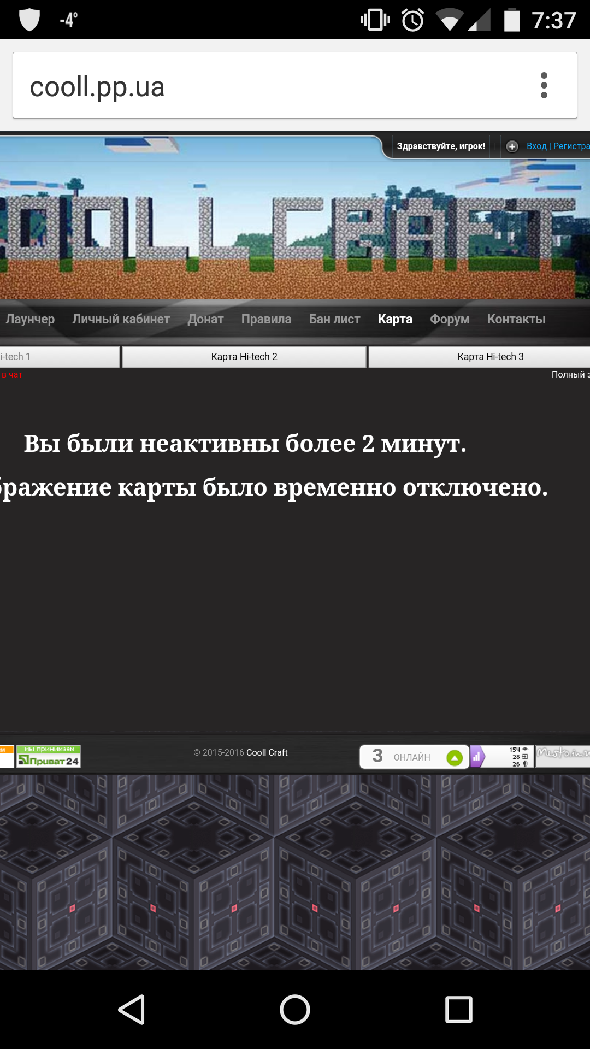The height and width of the screenshot is (1049, 590).
Task: Open the Лаунчер menu item
Action: point(29,319)
